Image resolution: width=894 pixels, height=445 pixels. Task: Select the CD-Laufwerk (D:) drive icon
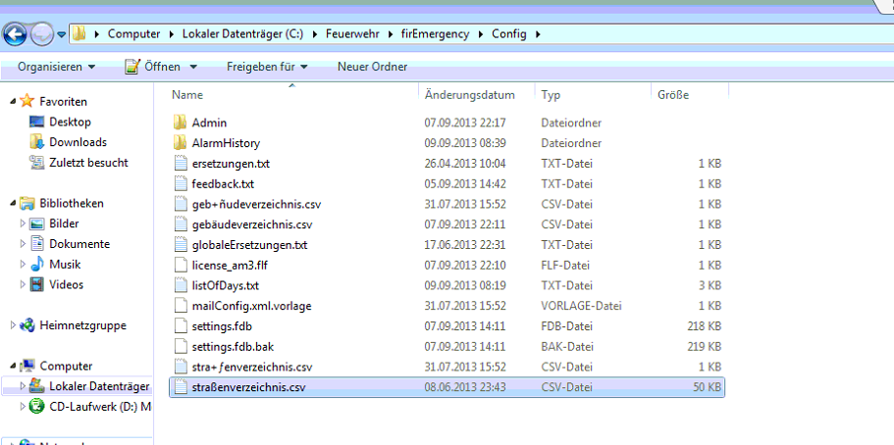[37, 407]
